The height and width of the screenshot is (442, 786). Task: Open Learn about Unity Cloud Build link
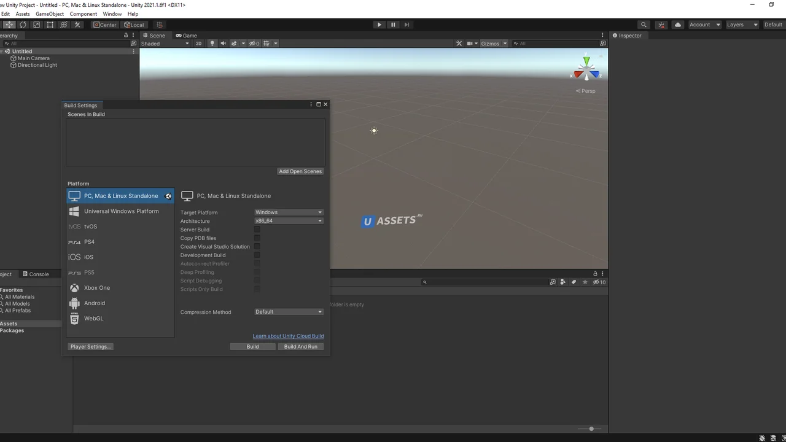[288, 336]
